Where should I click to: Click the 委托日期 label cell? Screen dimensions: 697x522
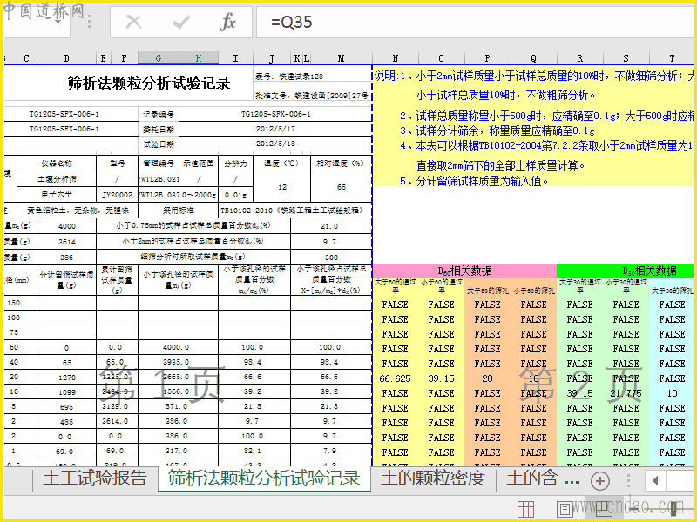[x=159, y=129]
